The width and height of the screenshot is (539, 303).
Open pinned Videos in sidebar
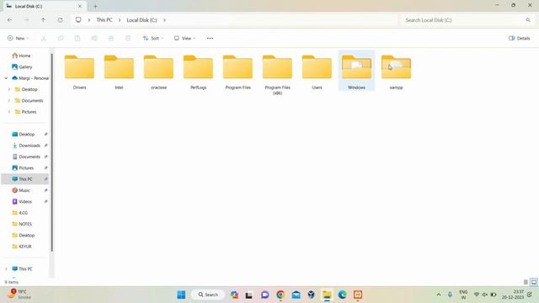[x=26, y=202]
